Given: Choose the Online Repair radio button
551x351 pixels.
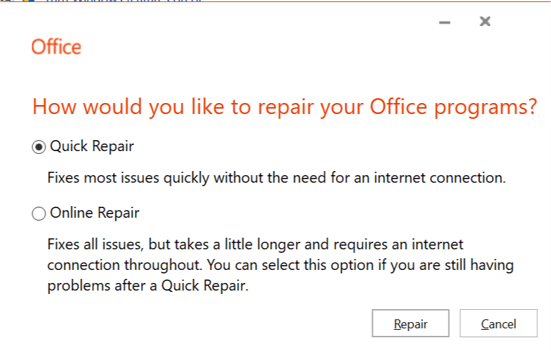Looking at the screenshot, I should coord(39,214).
